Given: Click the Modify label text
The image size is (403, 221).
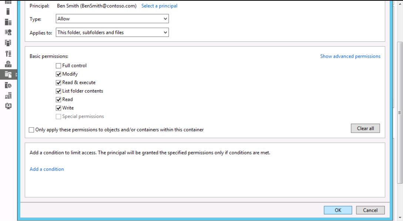Looking at the screenshot, I should (70, 74).
